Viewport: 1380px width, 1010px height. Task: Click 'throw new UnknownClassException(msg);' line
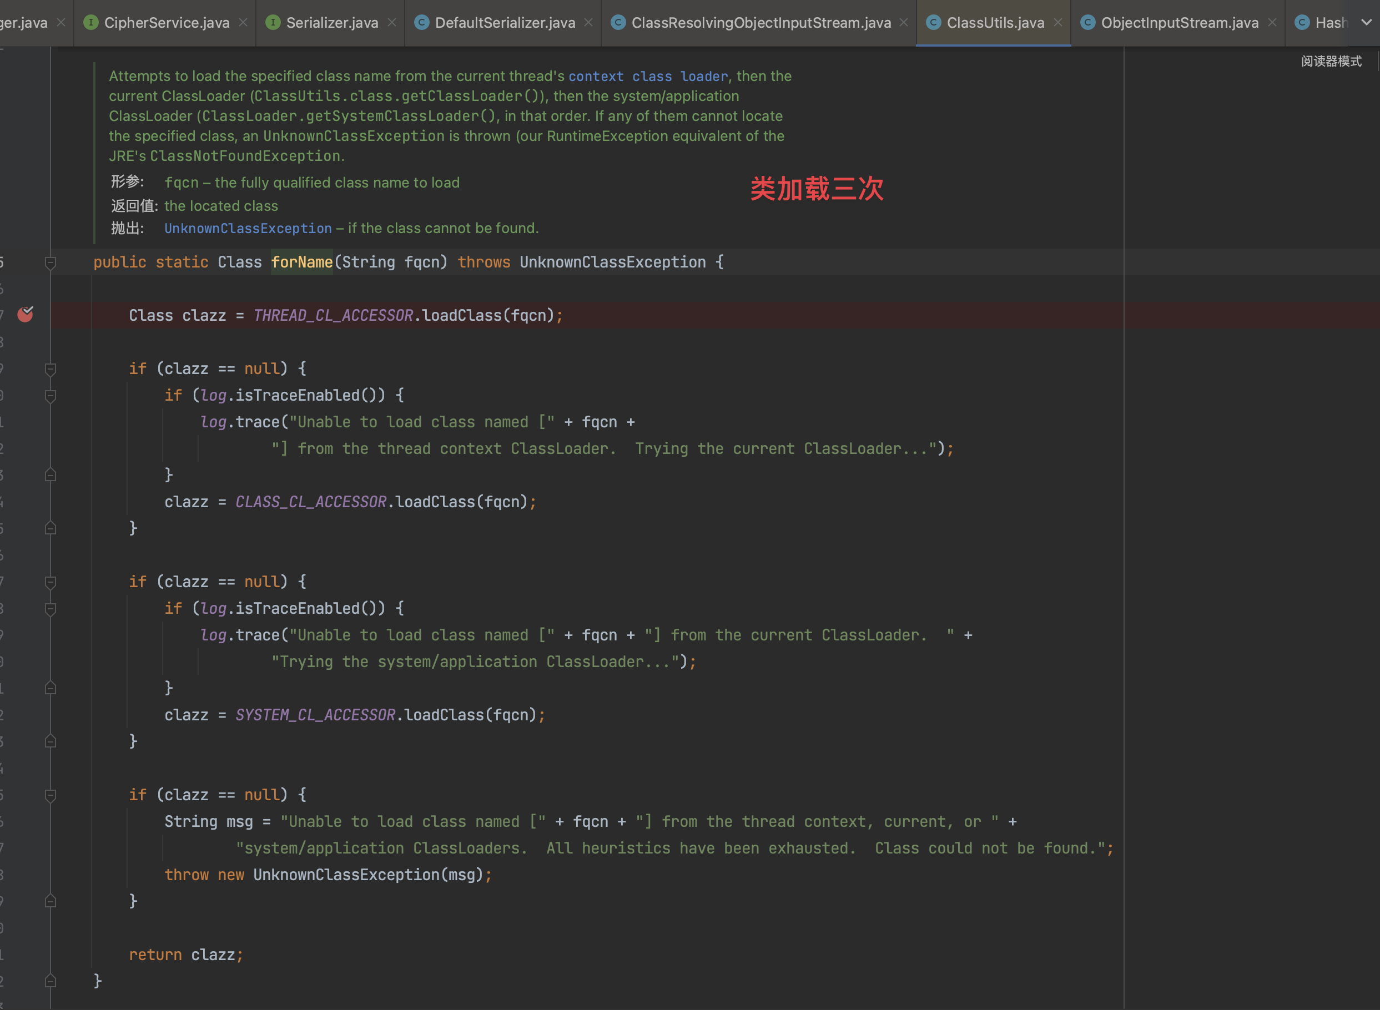coord(328,875)
